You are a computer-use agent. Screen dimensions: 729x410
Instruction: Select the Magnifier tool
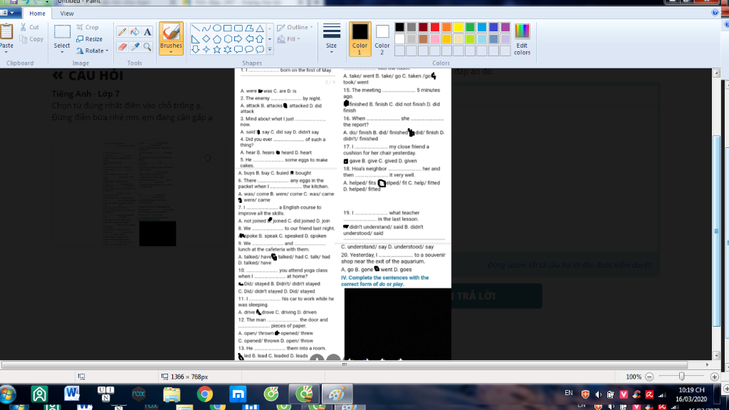pyautogui.click(x=147, y=46)
